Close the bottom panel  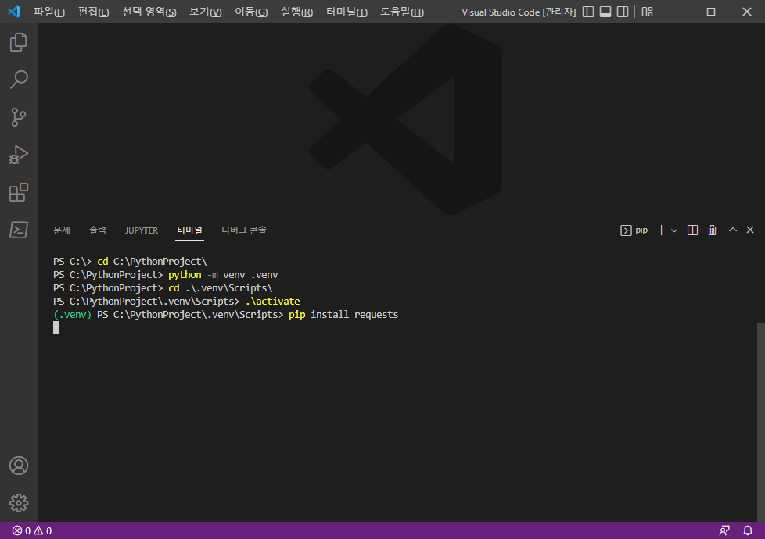pos(750,230)
